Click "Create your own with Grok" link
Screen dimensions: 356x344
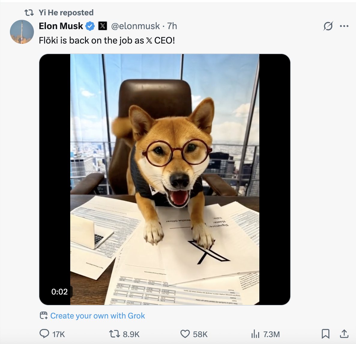[98, 316]
